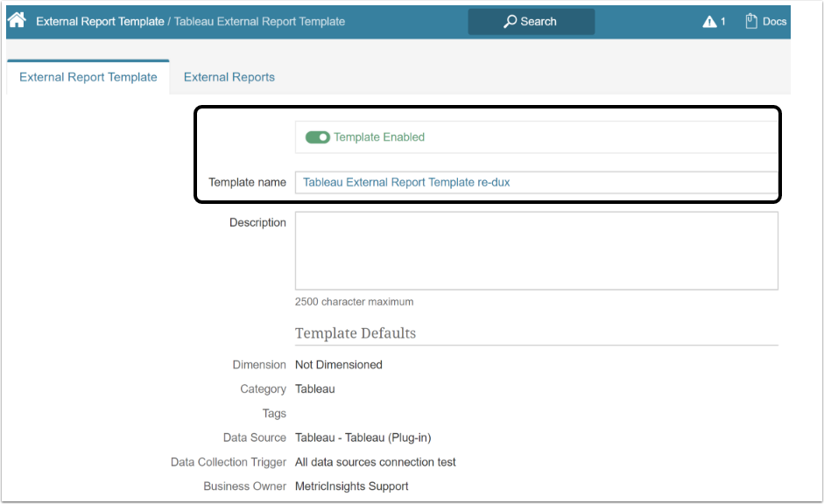Toggle the Template Enabled switch
824x504 pixels.
[317, 137]
